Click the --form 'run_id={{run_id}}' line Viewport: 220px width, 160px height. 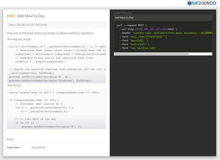138,48
